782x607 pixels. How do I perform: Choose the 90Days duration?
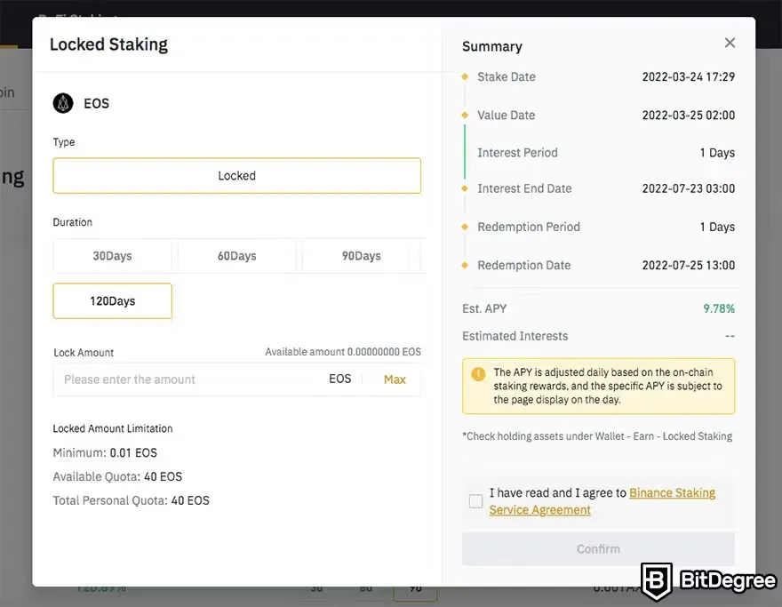361,256
